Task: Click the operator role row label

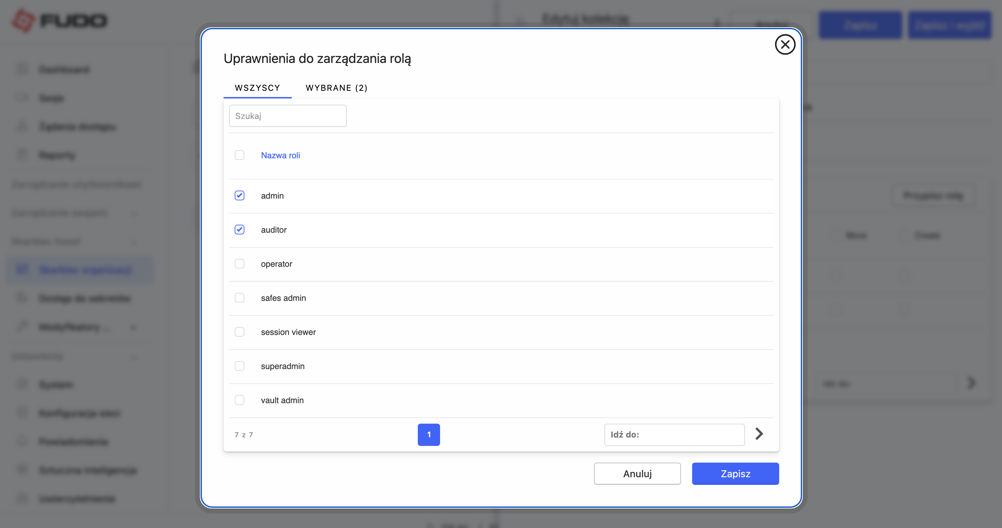Action: click(x=276, y=264)
